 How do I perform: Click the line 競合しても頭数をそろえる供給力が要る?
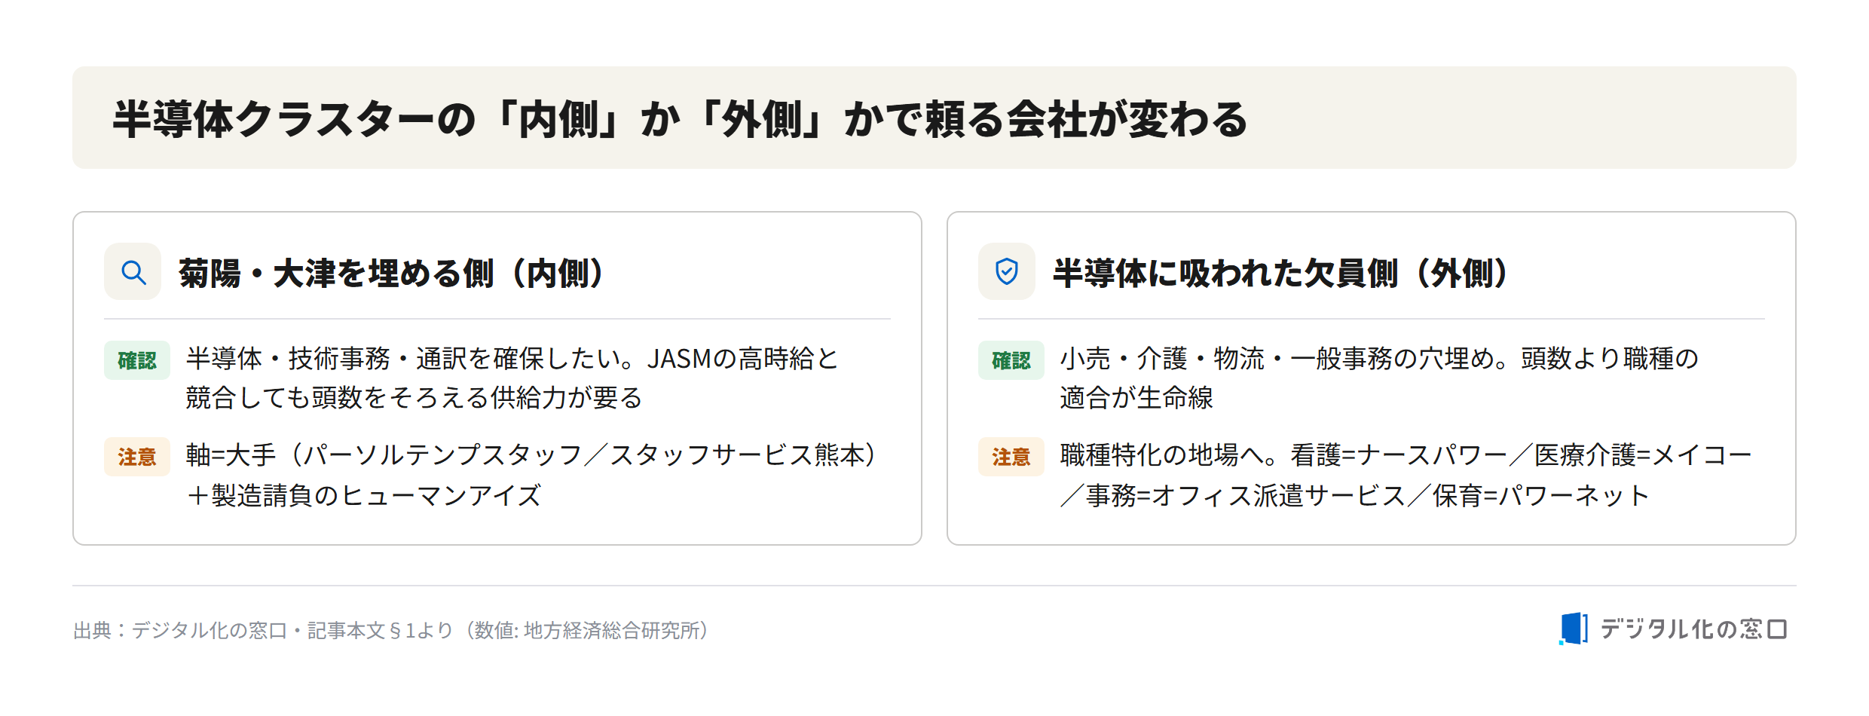pos(414,398)
